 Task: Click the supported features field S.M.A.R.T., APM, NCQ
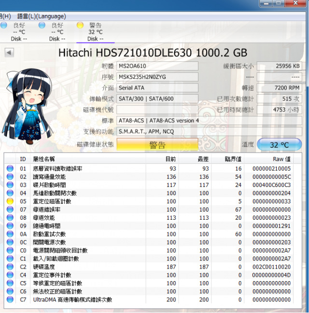[x=209, y=131]
